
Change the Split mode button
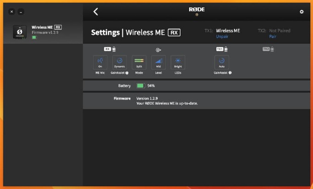(139, 62)
